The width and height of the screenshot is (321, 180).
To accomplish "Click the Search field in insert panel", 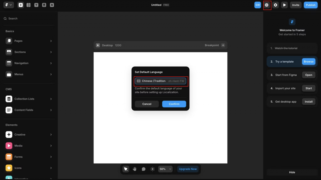I will [29, 18].
